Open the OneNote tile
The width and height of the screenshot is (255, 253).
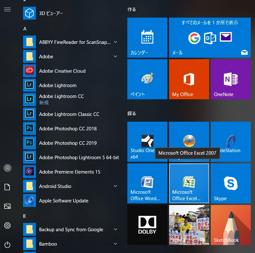point(231,79)
